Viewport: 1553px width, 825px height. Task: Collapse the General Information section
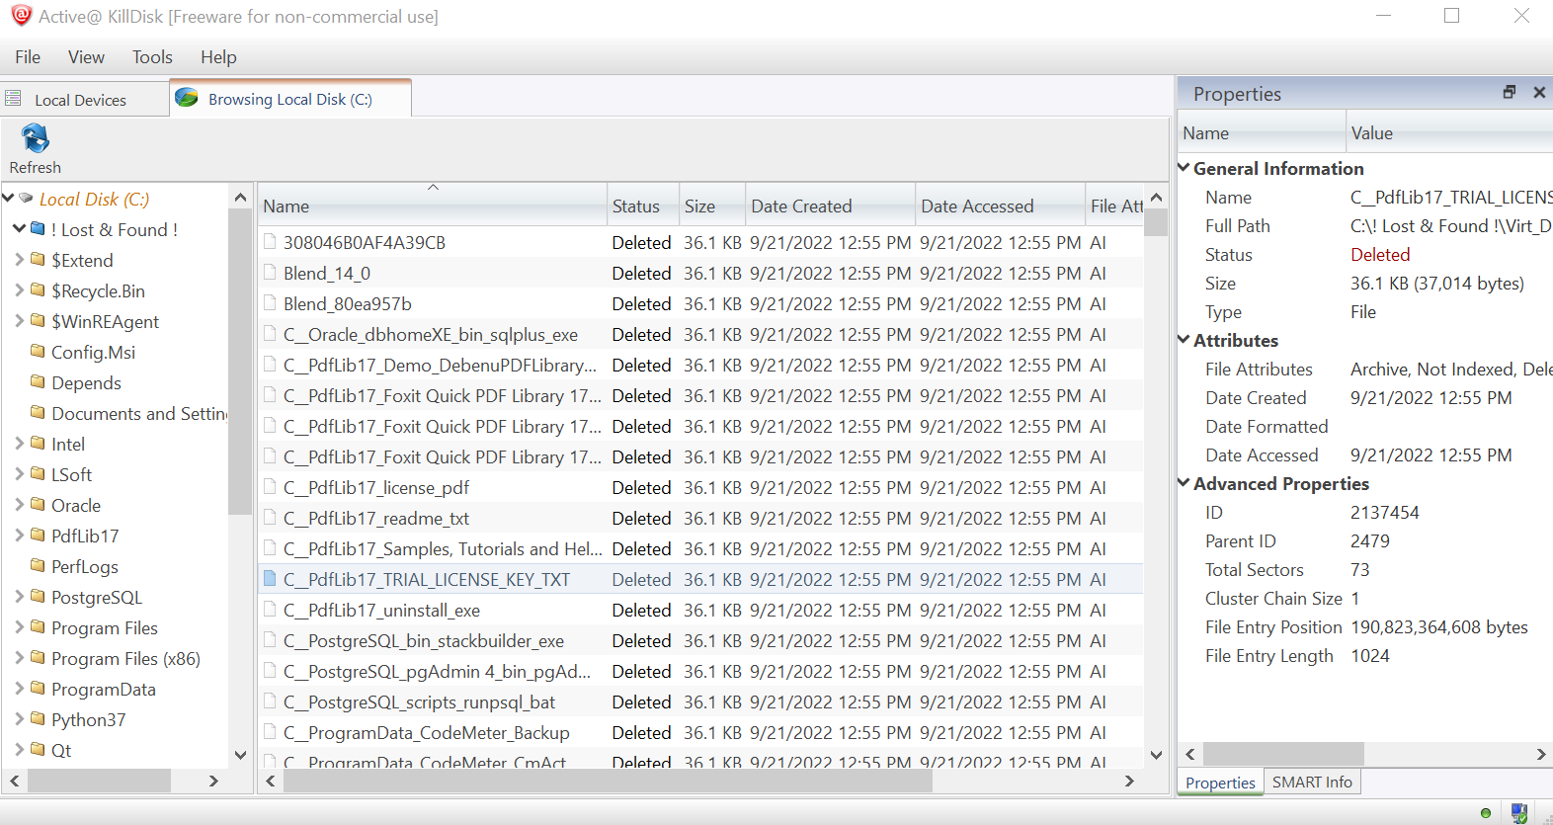tap(1184, 168)
